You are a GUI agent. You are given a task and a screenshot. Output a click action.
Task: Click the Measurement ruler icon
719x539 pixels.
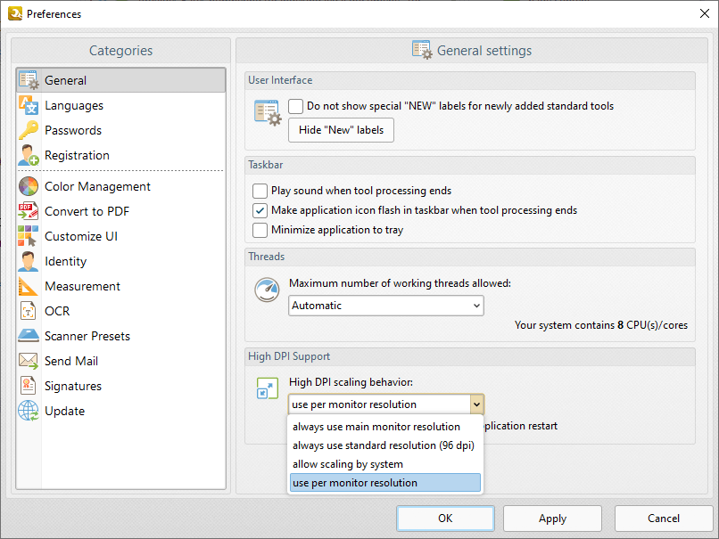pos(28,286)
